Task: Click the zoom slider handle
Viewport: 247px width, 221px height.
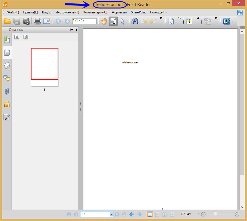Action: tap(215, 214)
